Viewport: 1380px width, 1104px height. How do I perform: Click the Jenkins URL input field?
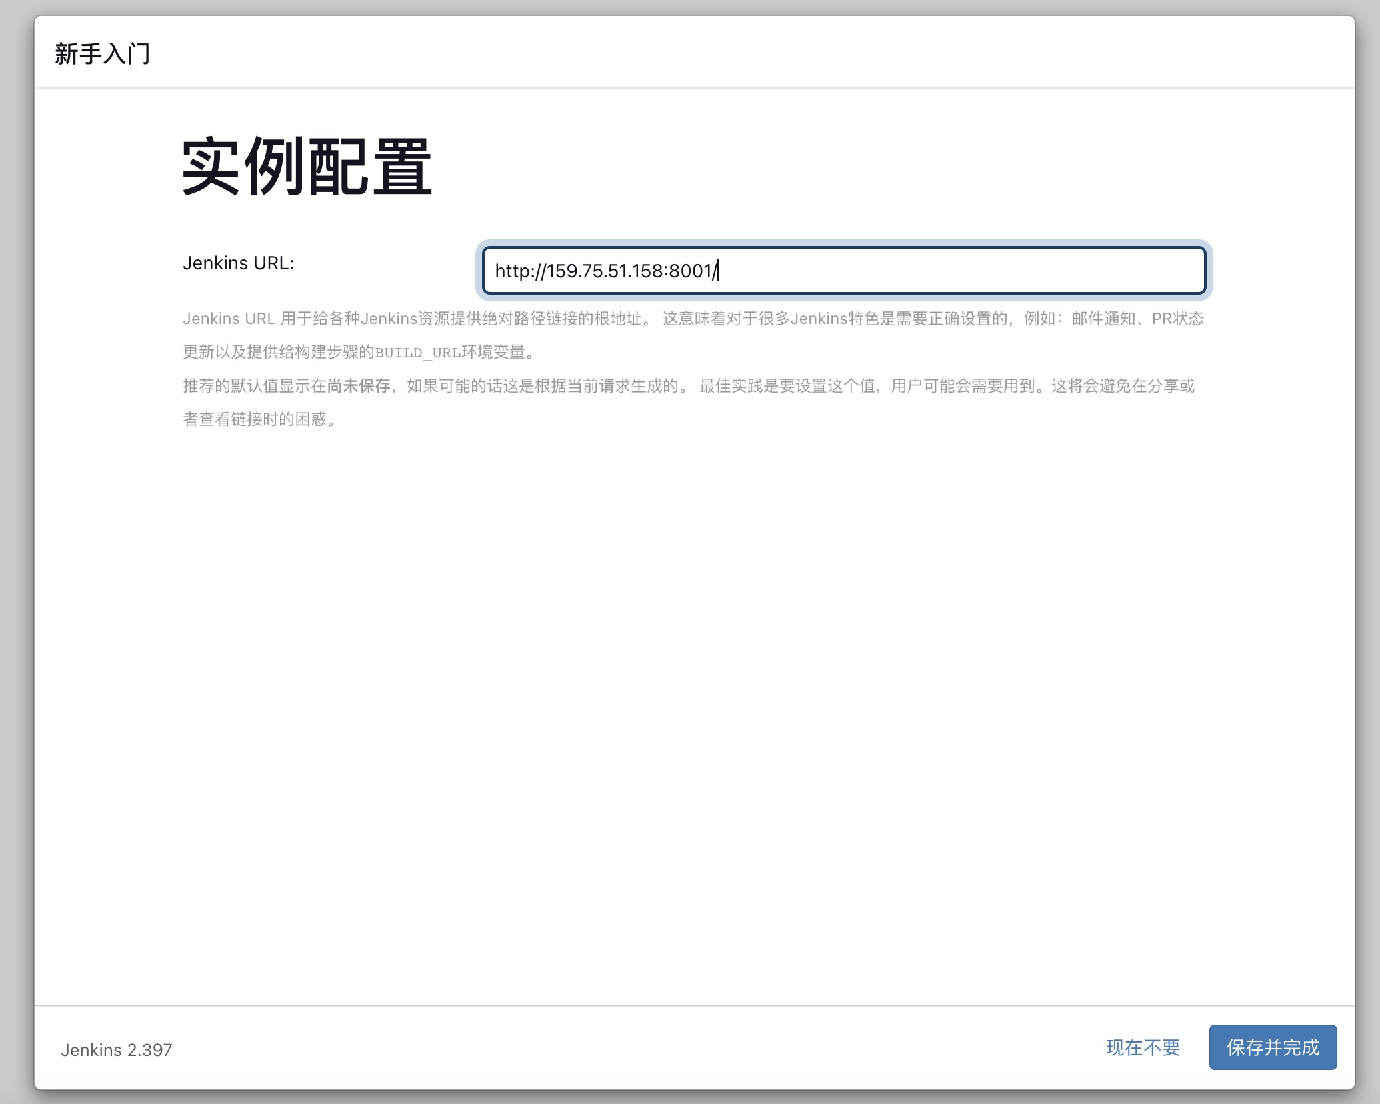[x=843, y=271]
